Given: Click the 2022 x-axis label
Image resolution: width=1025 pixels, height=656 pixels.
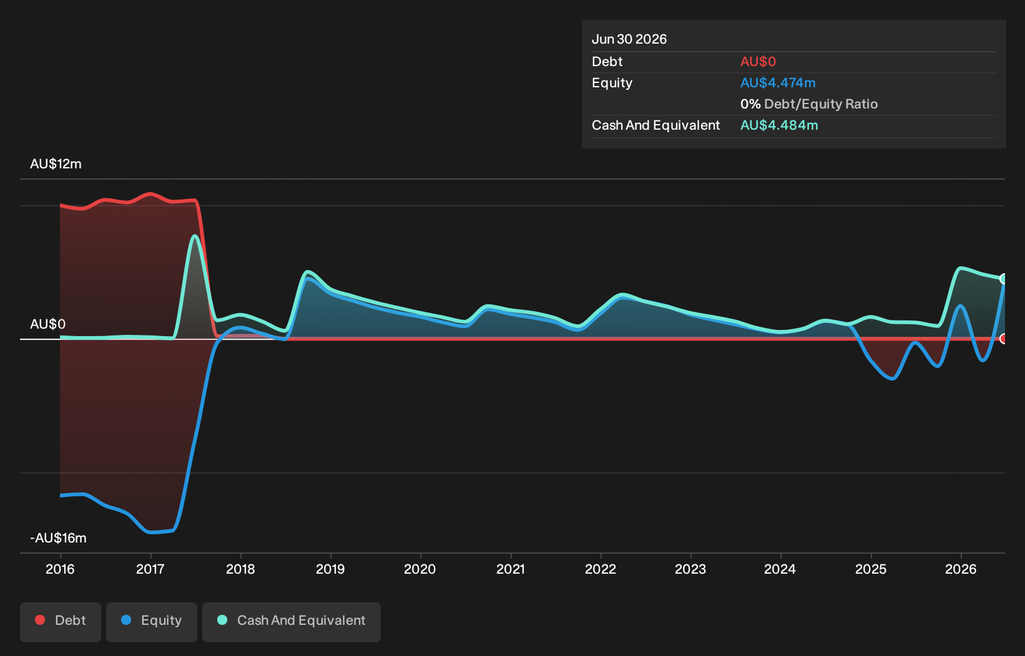Looking at the screenshot, I should click(x=601, y=569).
